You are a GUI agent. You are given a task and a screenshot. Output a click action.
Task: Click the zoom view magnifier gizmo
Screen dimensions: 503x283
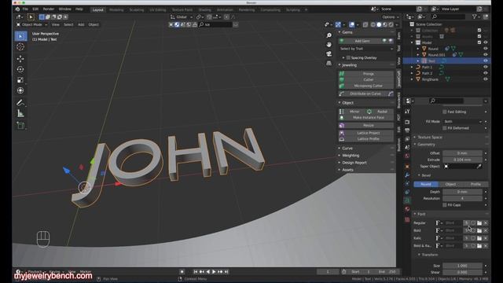pos(329,35)
